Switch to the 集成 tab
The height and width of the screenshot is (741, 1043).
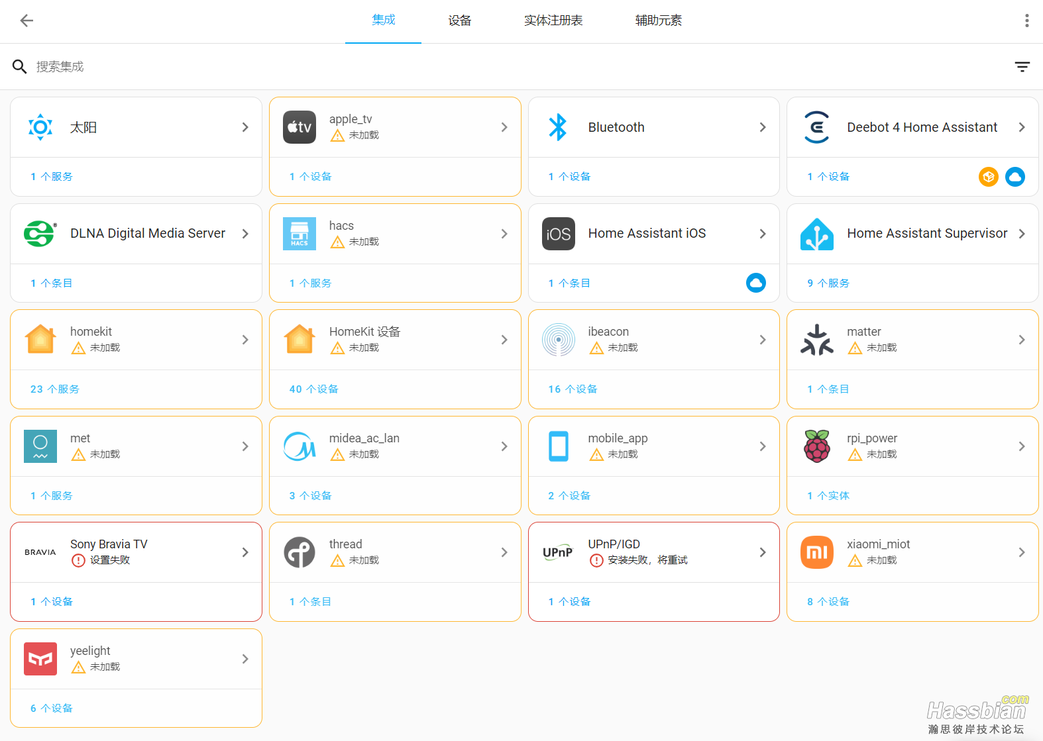click(x=383, y=21)
